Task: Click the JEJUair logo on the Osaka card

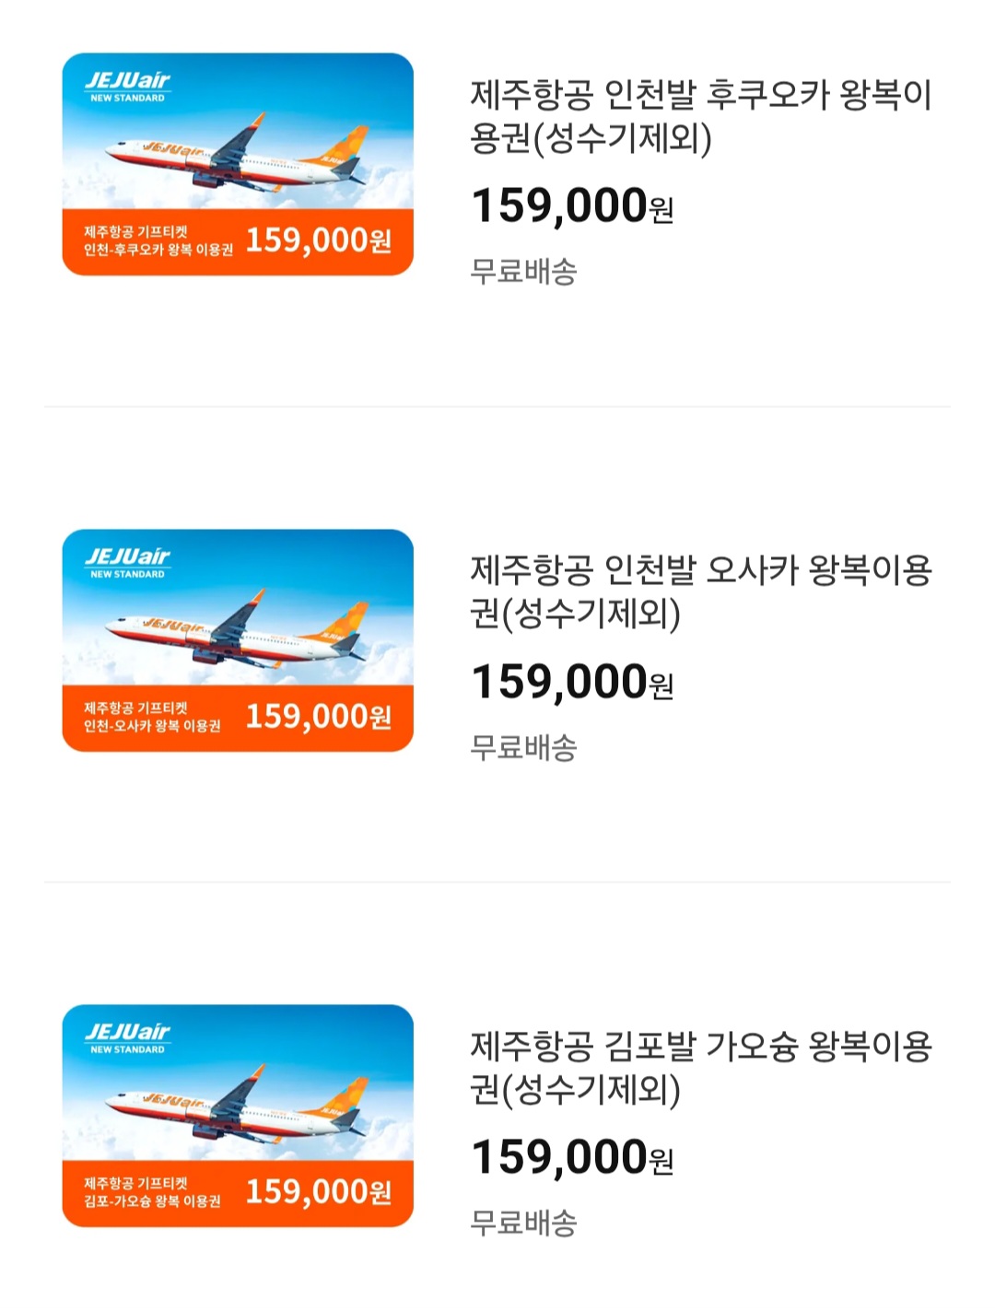Action: (x=127, y=562)
